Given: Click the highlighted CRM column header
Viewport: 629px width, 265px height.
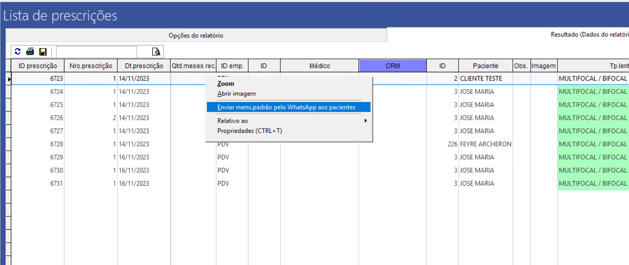Looking at the screenshot, I should click(x=393, y=66).
